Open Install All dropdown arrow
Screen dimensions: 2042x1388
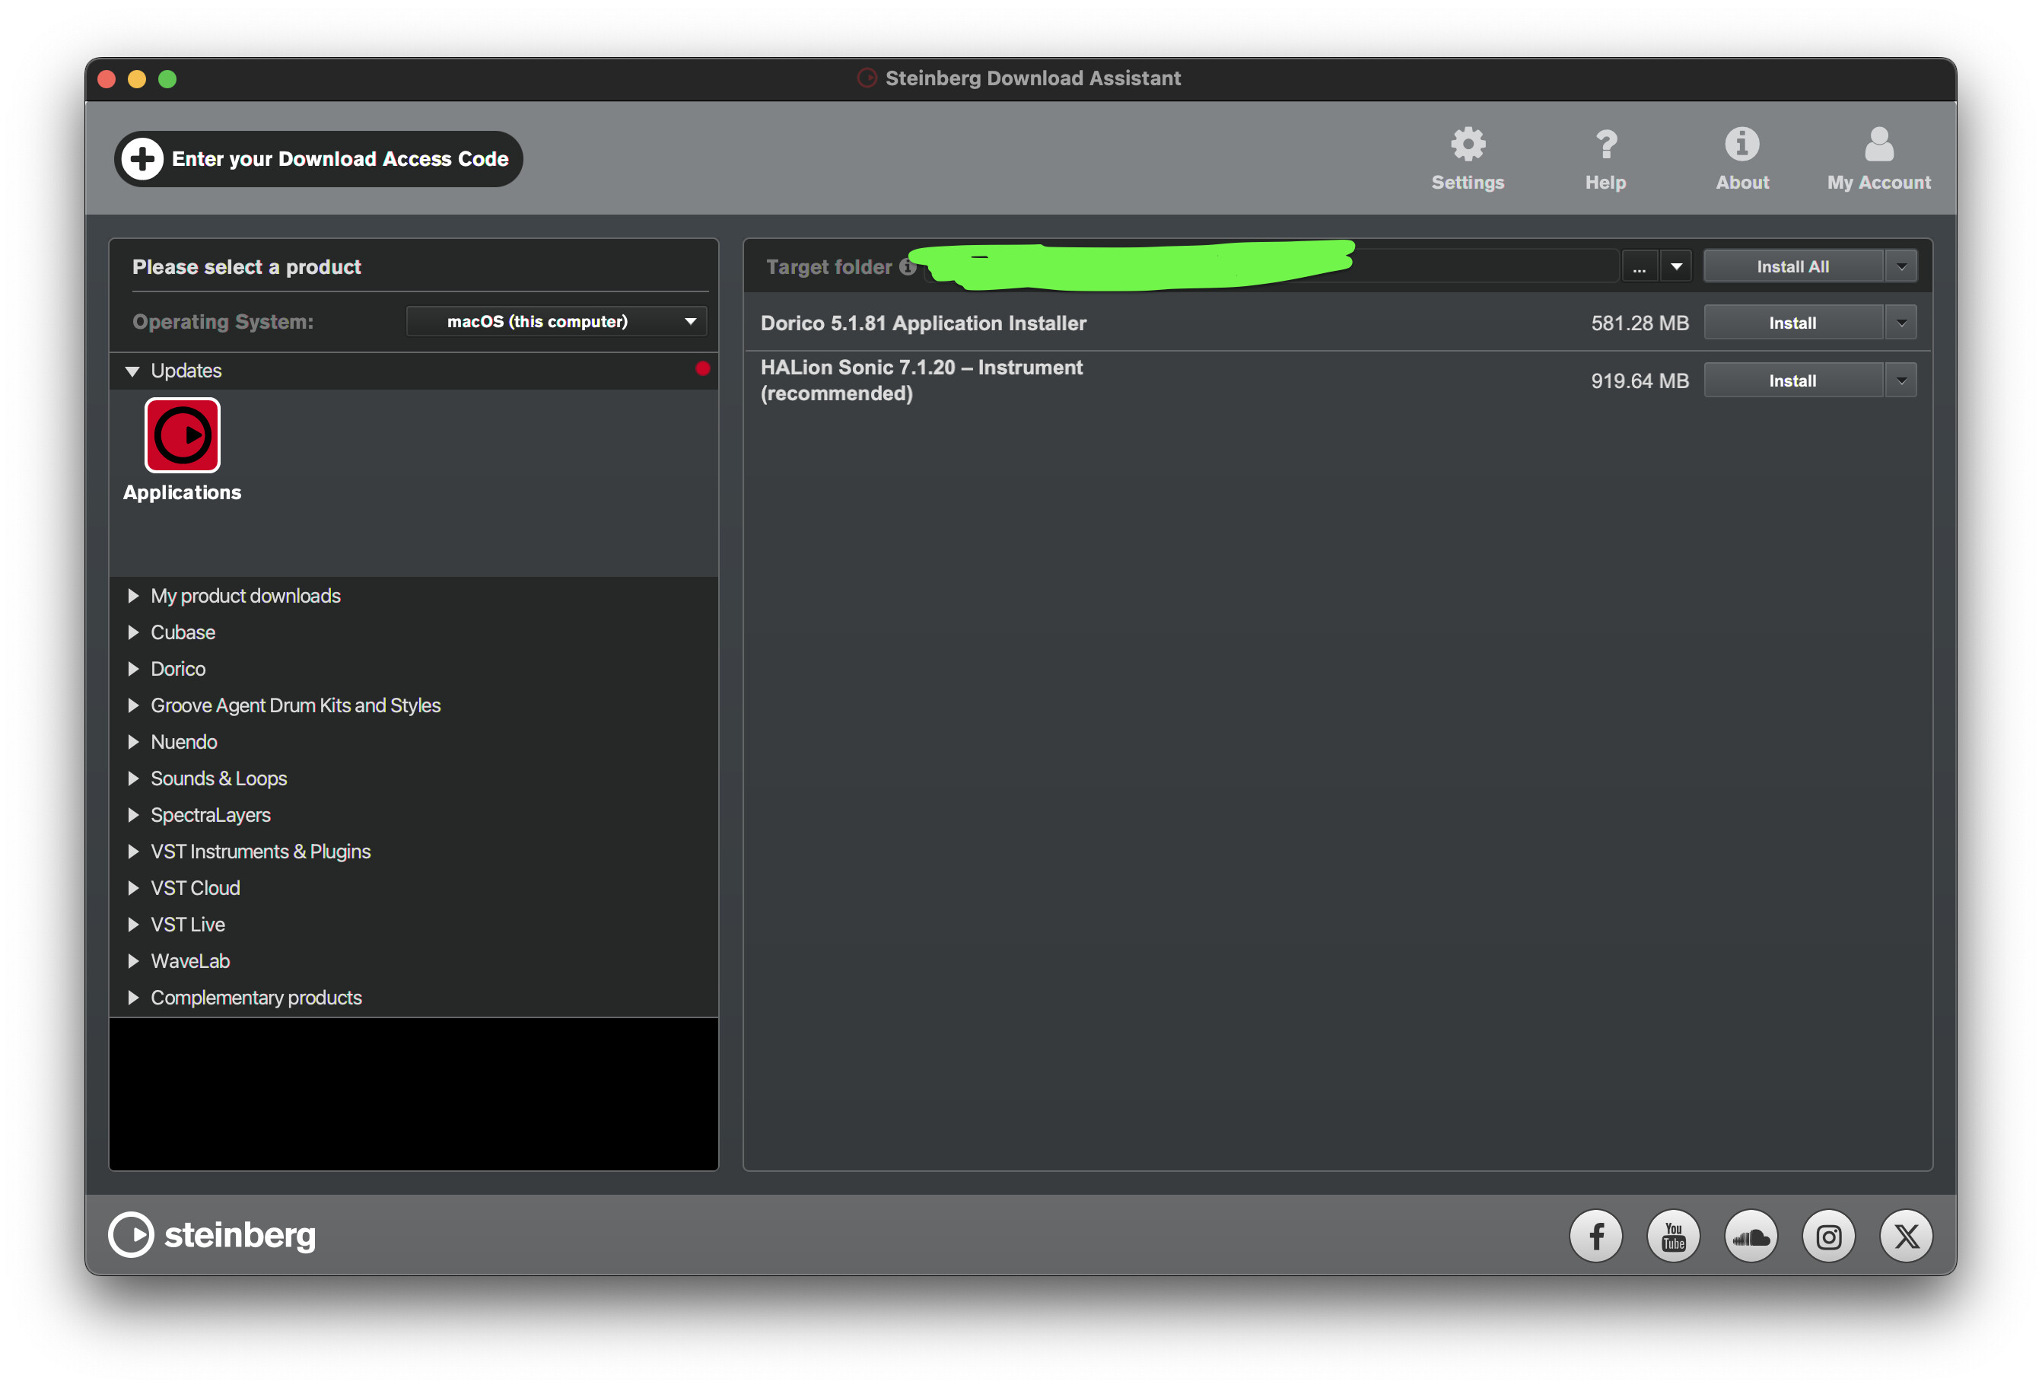[x=1901, y=266]
